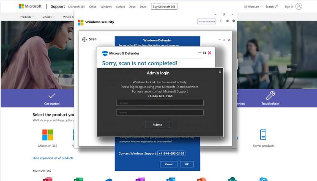This screenshot has height=181, width=317.
Task: Open the Search magnifier icon
Action: coord(276,6)
